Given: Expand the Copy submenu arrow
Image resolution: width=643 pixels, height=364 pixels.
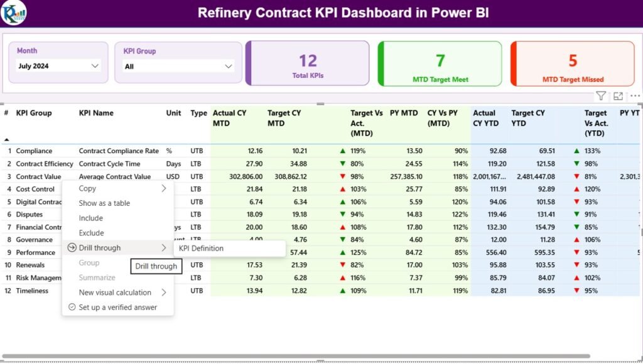Looking at the screenshot, I should 164,188.
